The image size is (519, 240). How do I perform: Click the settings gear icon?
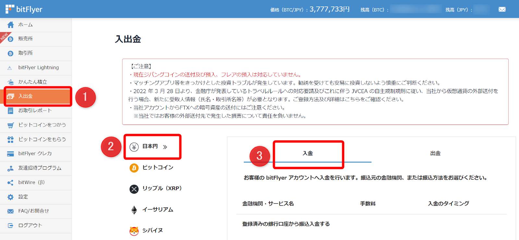click(11, 197)
